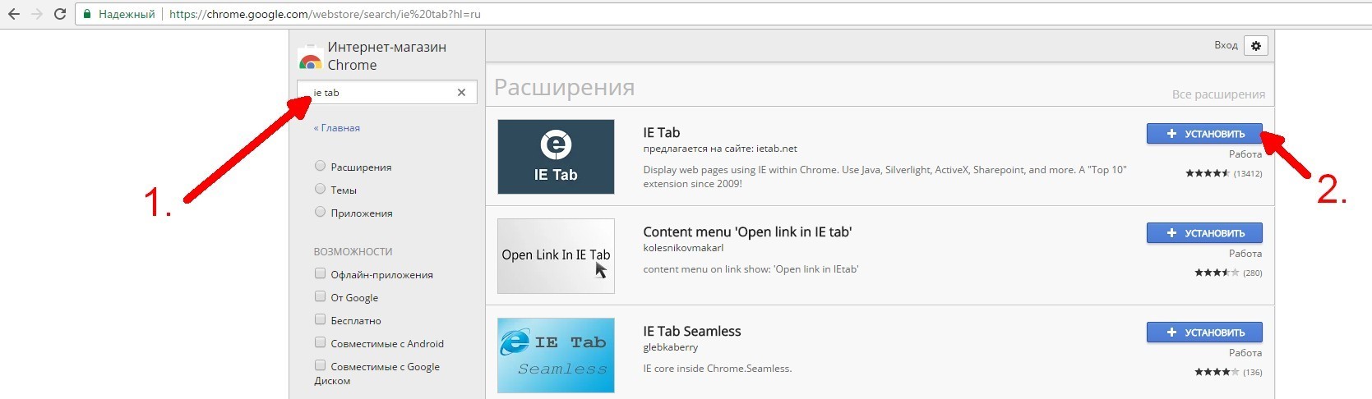1372x399 pixels.
Task: Open the 'Open Link In IE Tab' thumbnail
Action: (x=556, y=256)
